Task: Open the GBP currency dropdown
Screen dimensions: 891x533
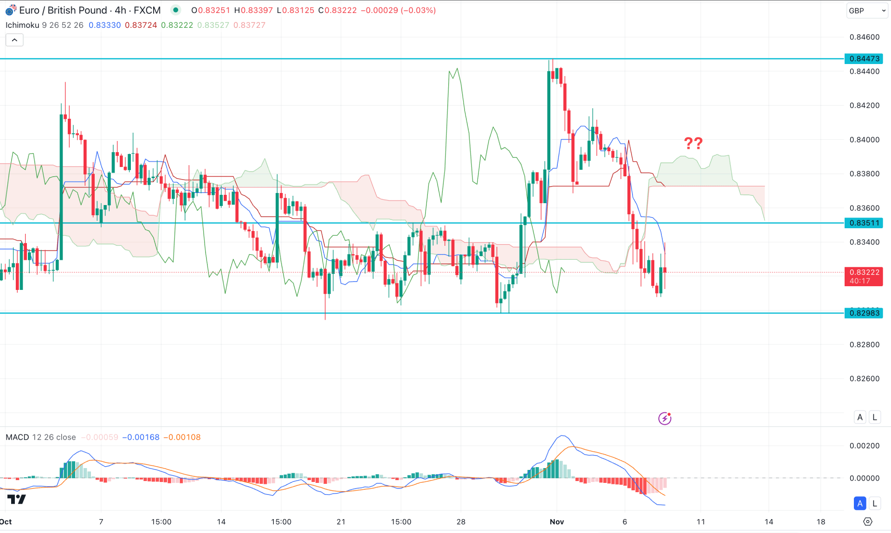Action: [x=866, y=10]
